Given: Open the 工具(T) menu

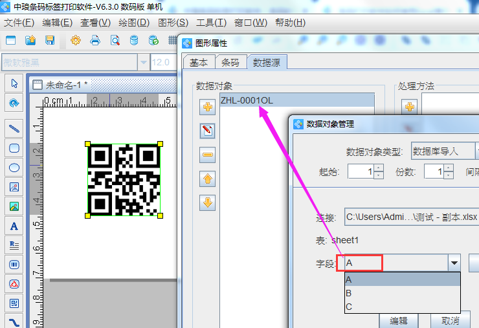Looking at the screenshot, I should [211, 22].
